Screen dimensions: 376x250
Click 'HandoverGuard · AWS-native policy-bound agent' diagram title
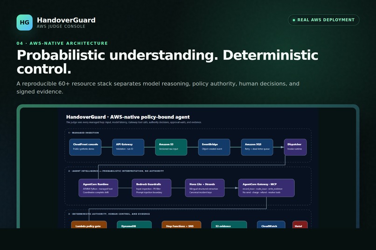(x=128, y=117)
